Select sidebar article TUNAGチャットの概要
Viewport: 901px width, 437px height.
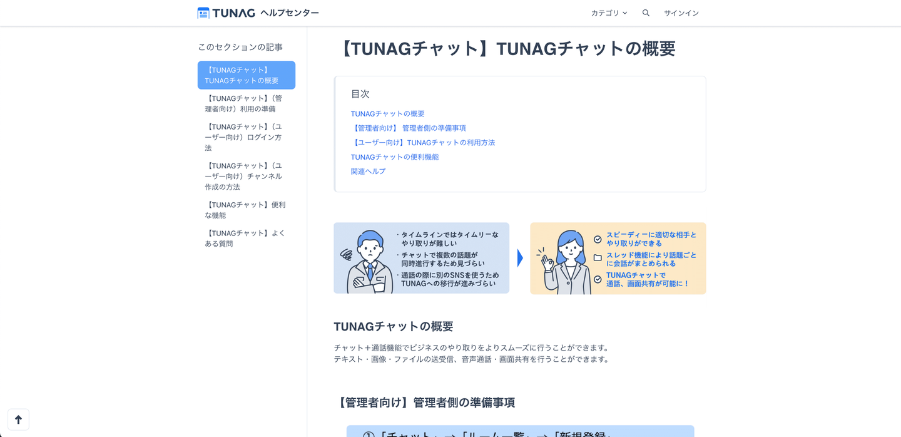(247, 75)
